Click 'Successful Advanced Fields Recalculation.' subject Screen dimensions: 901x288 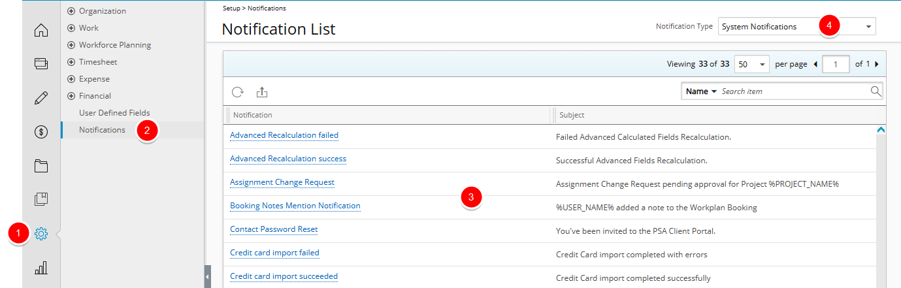pos(632,161)
